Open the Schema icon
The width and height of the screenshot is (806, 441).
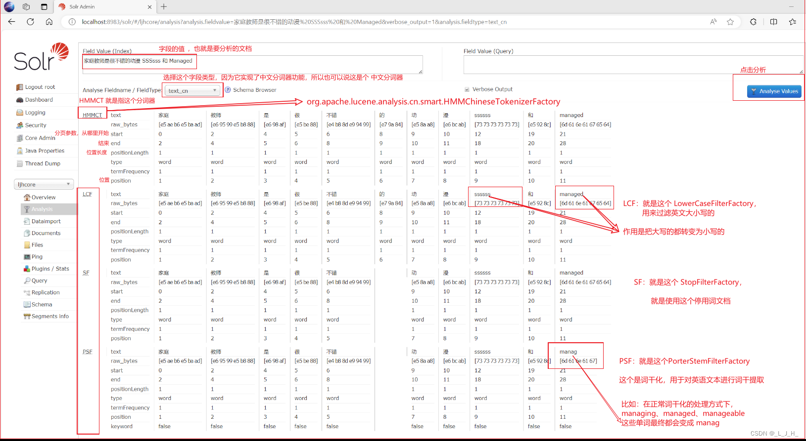point(27,305)
